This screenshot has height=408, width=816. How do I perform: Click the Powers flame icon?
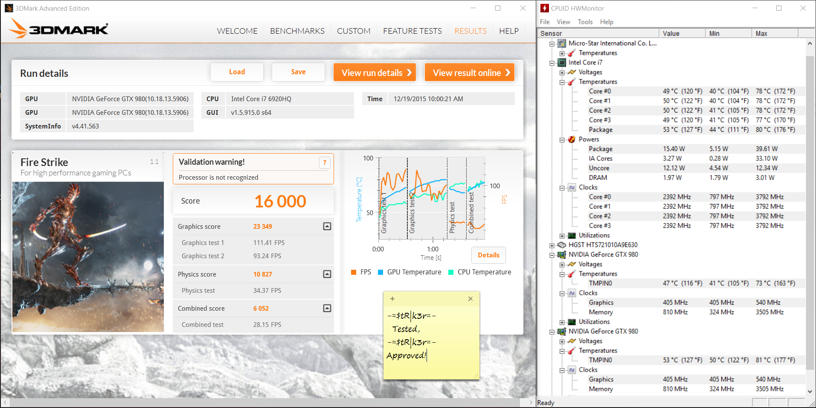point(572,139)
